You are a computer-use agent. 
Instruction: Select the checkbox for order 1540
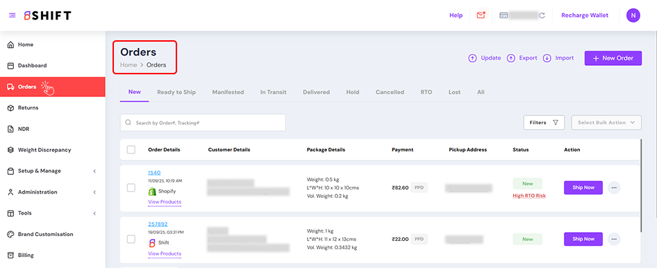[131, 187]
